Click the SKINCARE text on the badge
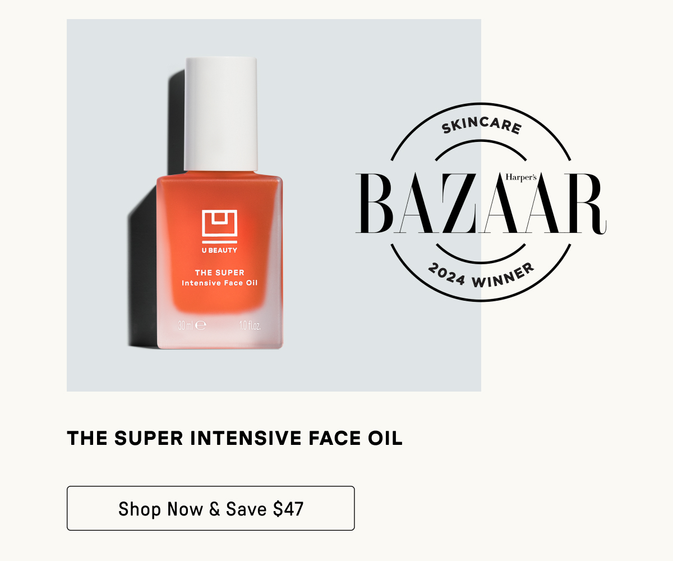Screen dimensions: 673x561 pyautogui.click(x=481, y=125)
